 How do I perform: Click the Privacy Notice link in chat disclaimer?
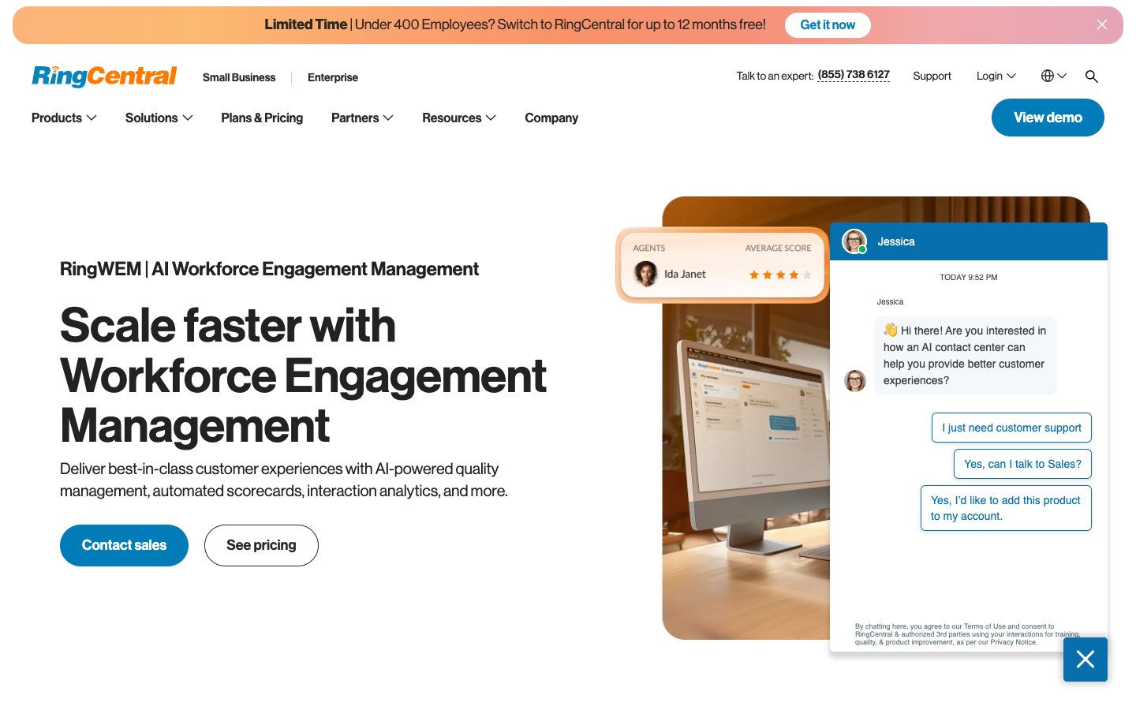tap(1012, 642)
